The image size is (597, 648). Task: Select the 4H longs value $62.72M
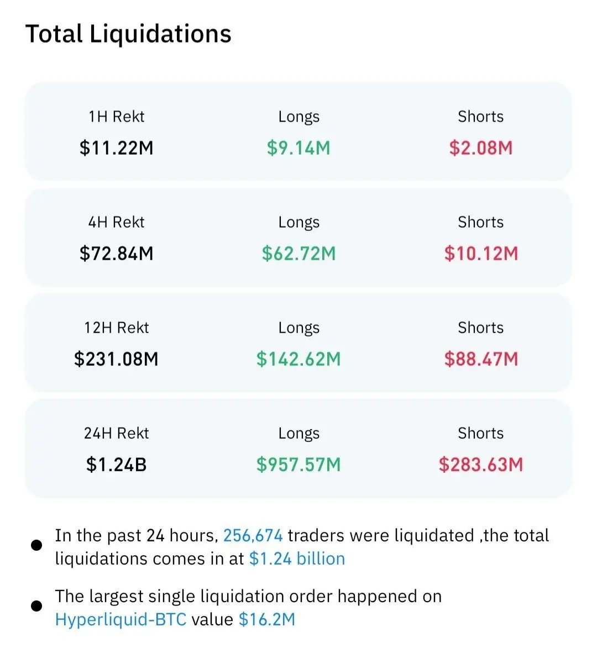(298, 254)
